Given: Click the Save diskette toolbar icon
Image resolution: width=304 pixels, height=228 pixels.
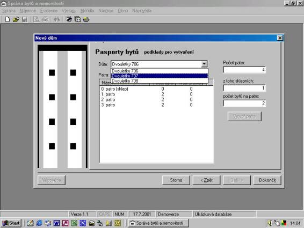Looking at the screenshot, I should [x=25, y=19].
